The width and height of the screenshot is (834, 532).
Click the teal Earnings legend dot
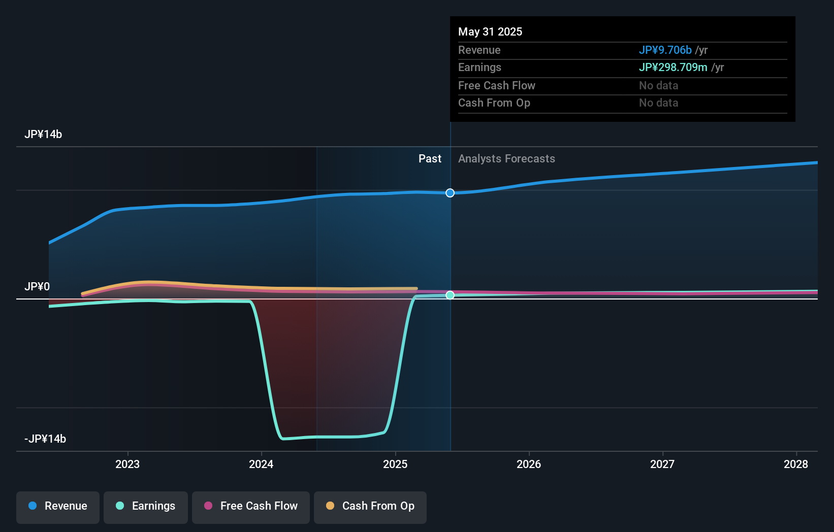[120, 506]
